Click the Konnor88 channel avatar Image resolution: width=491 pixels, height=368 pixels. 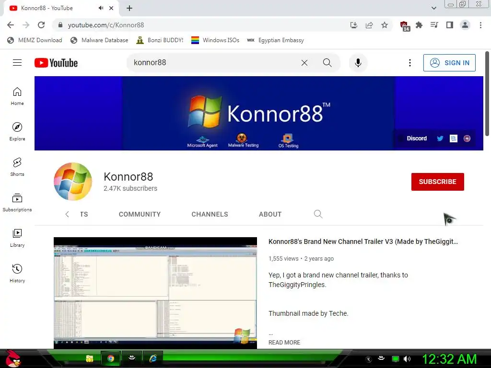(73, 182)
